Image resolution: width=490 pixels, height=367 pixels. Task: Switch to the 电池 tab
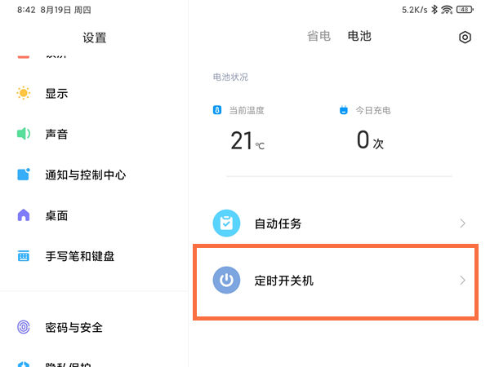tap(359, 37)
